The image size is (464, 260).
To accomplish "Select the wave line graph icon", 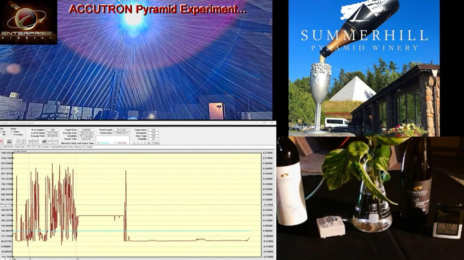I will coord(50,141).
